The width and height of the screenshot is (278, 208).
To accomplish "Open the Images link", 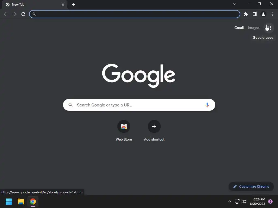I will coord(253,28).
